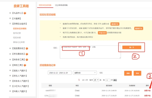Open the per-page 20 dropdown

point(96,80)
